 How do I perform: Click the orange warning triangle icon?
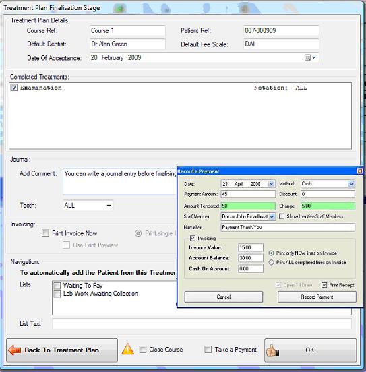click(128, 349)
